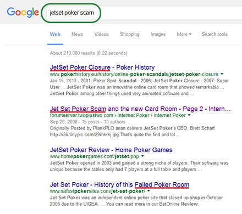Image resolution: width=242 pixels, height=214 pixels.
Task: Open the Videos tab
Action: click(101, 34)
